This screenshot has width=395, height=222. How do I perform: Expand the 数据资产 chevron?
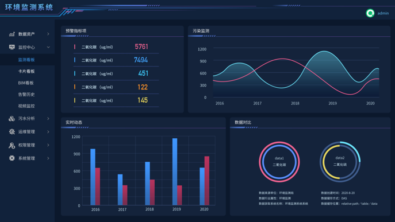click(x=48, y=34)
